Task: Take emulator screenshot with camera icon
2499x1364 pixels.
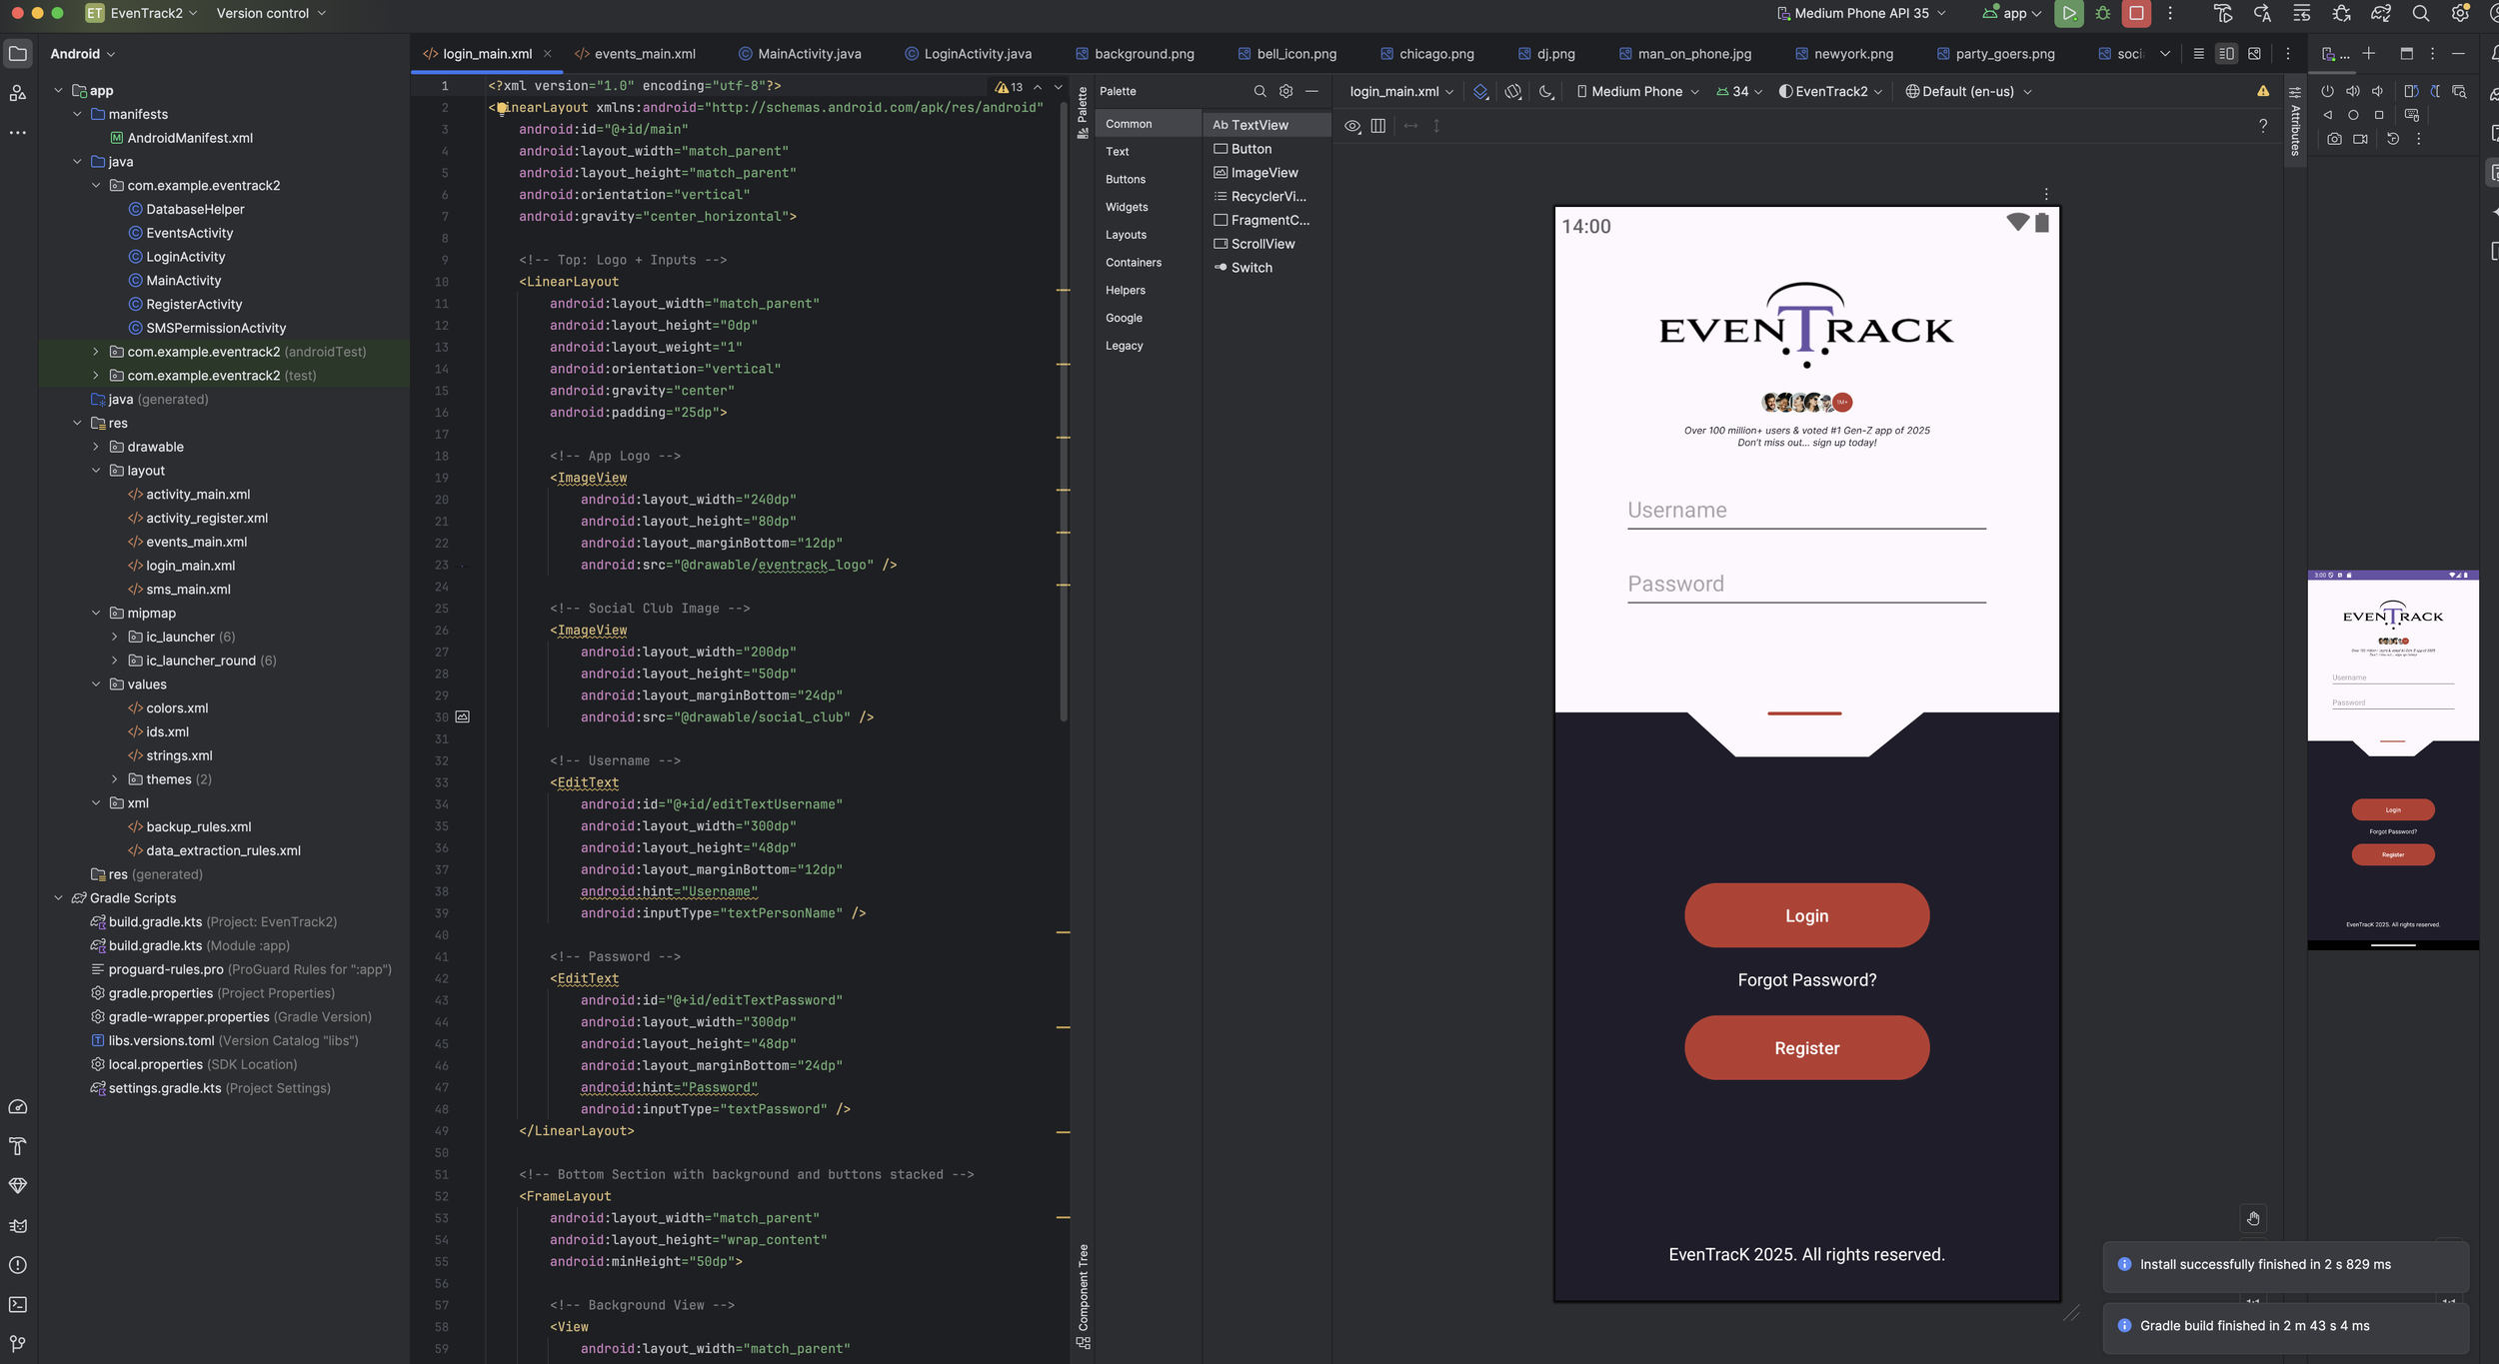Action: (2333, 139)
